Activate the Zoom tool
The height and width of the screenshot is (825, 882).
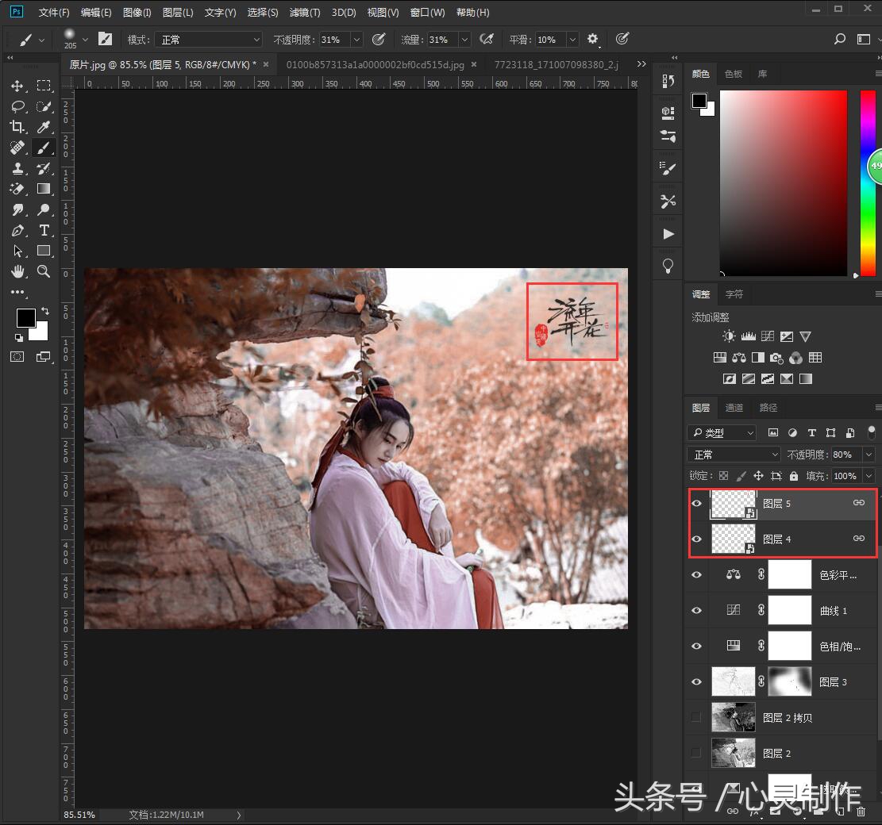pyautogui.click(x=44, y=271)
